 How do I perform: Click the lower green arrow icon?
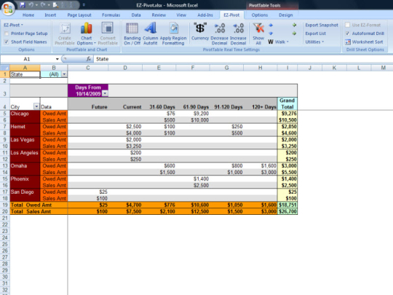click(x=294, y=34)
